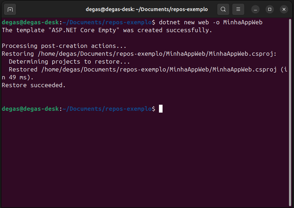Viewport: 294px width, 208px height.
Task: Click the cursor block at the last prompt
Action: coord(161,109)
